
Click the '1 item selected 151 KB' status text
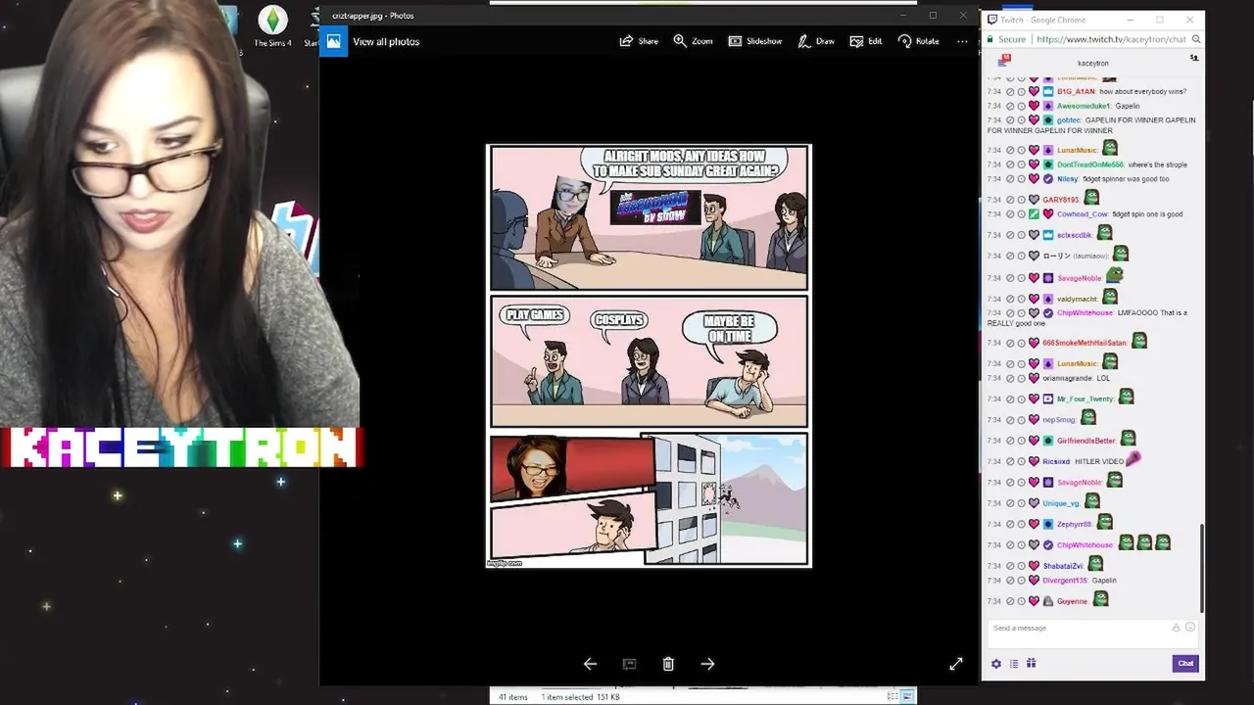pyautogui.click(x=582, y=697)
